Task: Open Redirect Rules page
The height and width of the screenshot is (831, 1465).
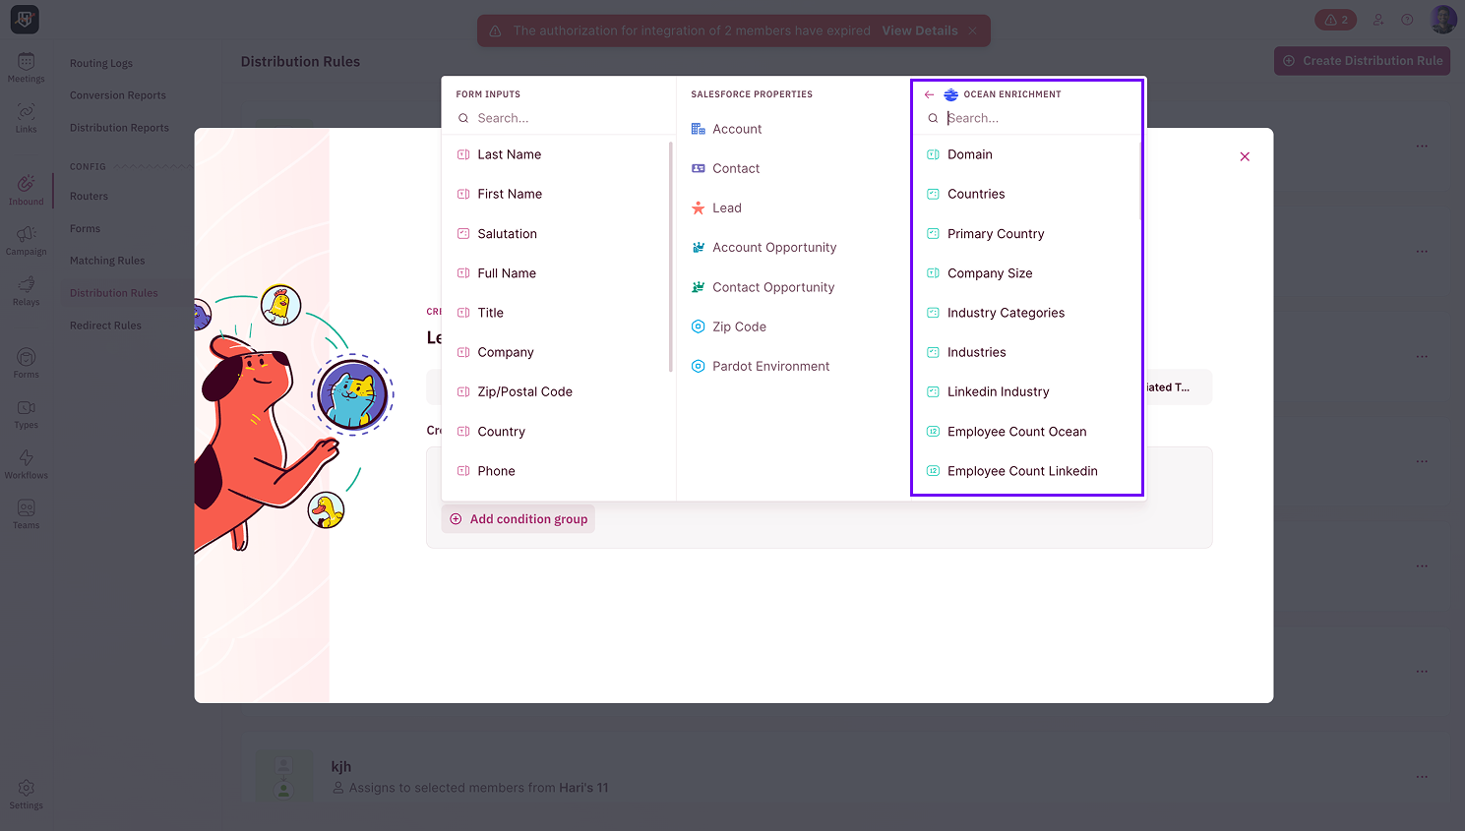Action: click(x=105, y=326)
